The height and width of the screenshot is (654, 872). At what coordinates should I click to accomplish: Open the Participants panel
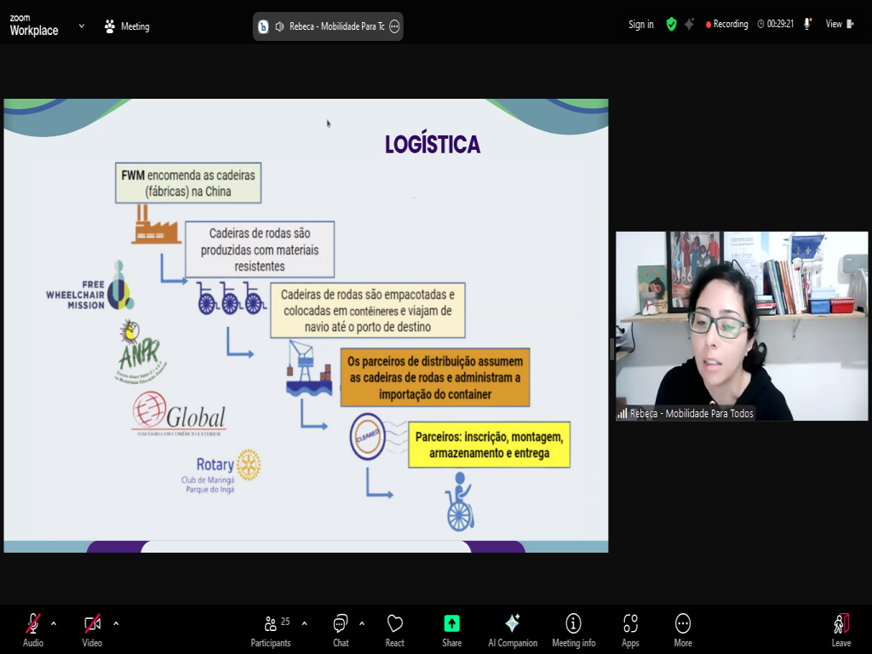click(x=271, y=628)
